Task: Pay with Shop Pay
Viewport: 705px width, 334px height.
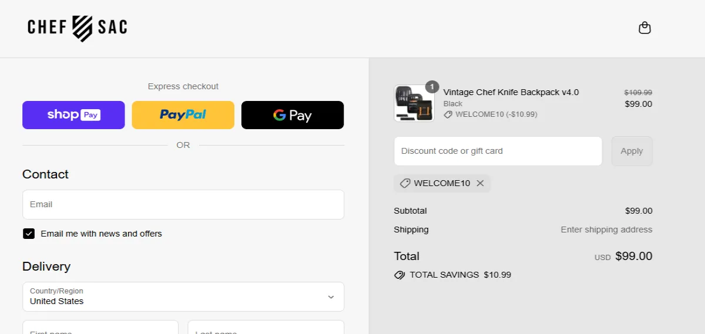Action: [x=73, y=115]
